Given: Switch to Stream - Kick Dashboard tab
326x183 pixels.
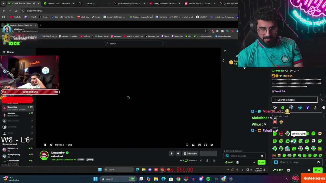Looking at the screenshot, I should (58, 4).
